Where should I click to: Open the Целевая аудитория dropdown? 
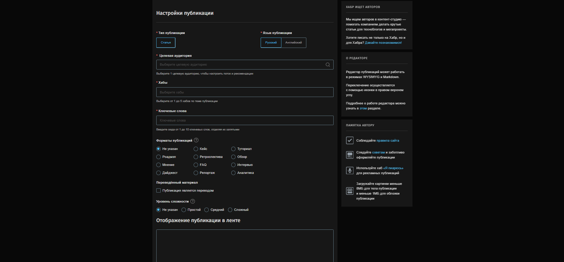240,65
